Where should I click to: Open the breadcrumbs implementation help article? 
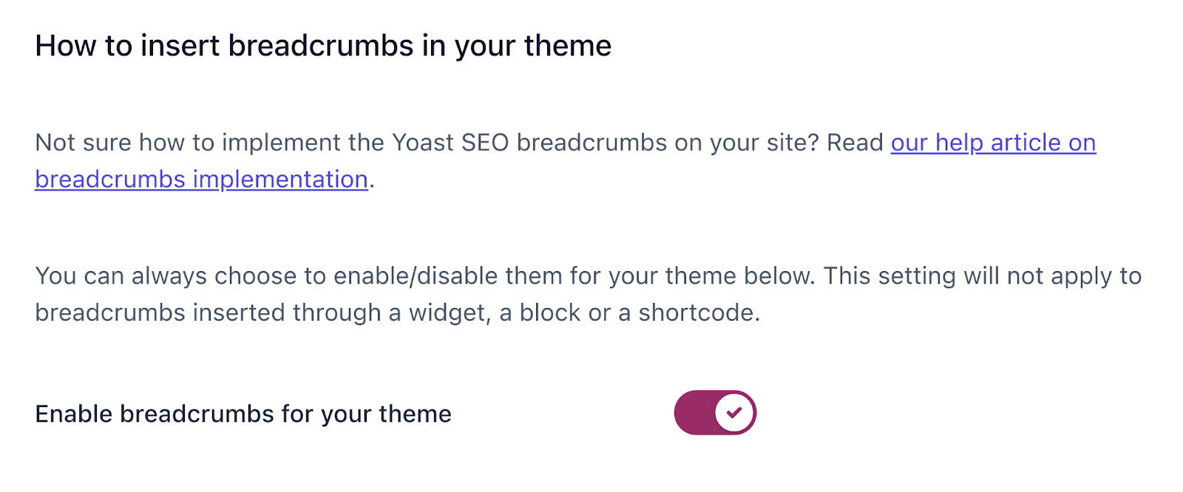[993, 143]
